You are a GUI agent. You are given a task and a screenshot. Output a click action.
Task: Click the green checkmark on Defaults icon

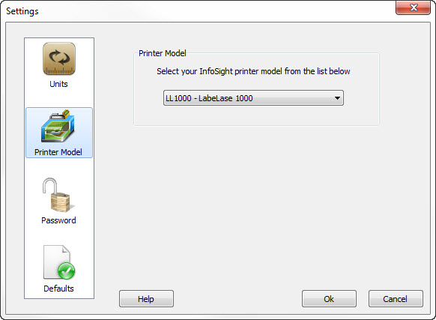click(x=66, y=271)
